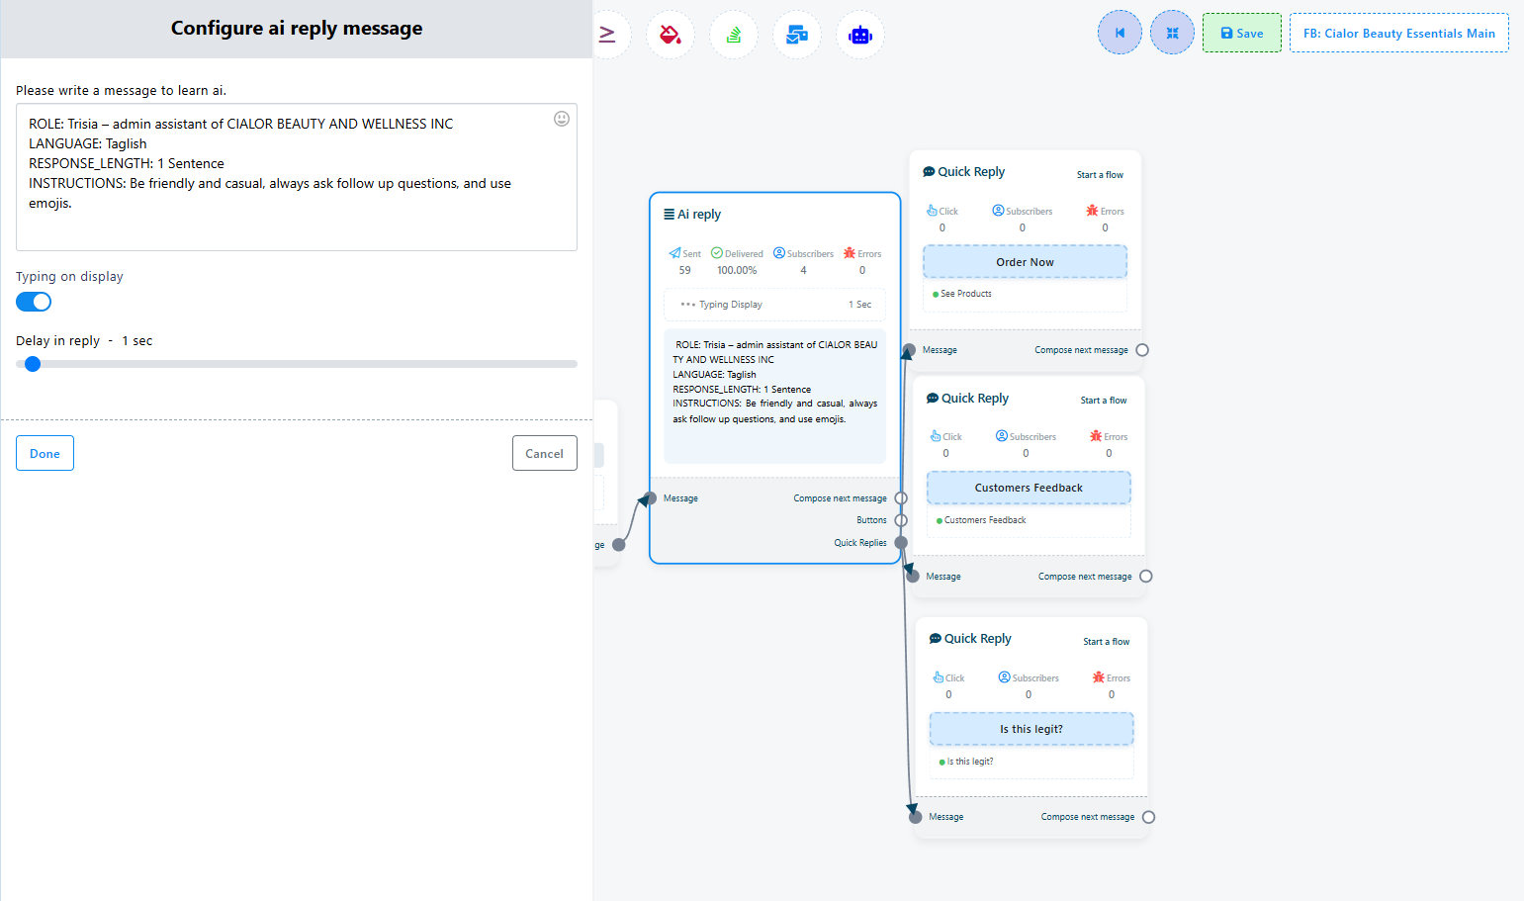Viewport: 1524px width, 901px height.
Task: Click the Errors bug icon in Is this legit node
Action: (1099, 677)
